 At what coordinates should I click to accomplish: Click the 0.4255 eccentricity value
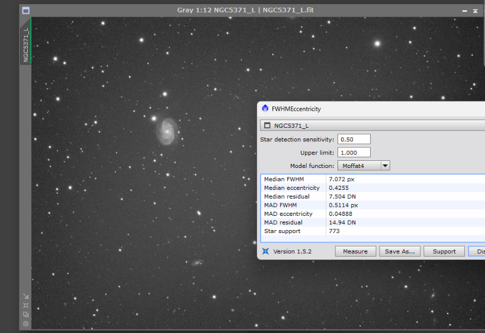(339, 188)
